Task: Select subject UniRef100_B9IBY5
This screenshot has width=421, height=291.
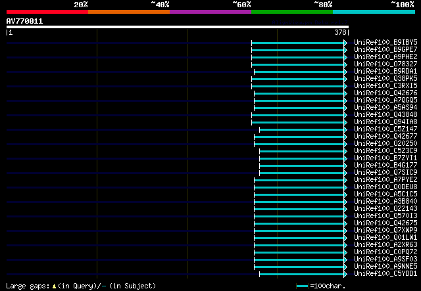Action: [385, 42]
